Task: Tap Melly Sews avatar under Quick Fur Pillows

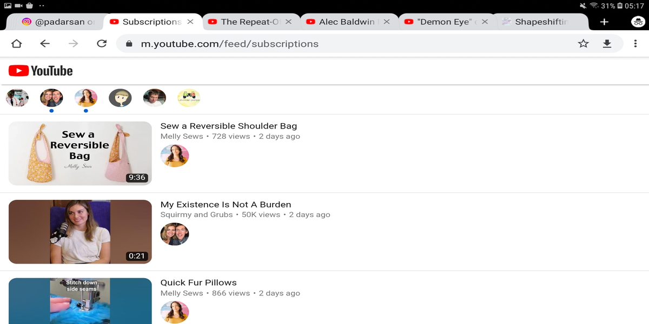Action: coord(175,312)
